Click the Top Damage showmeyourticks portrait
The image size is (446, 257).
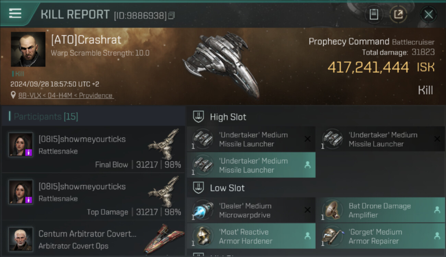click(21, 192)
